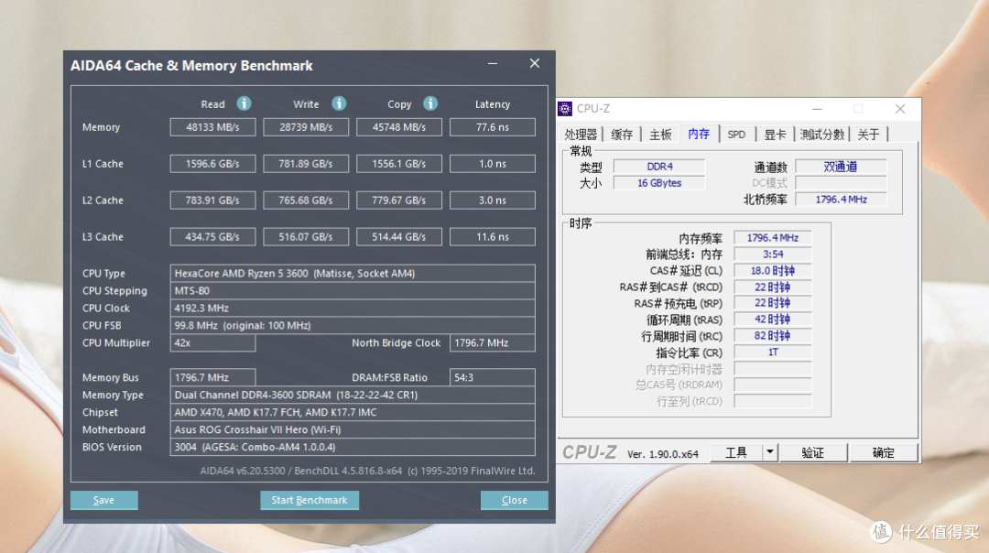
Task: Click the 工具 button in CPU-Z
Action: pos(736,452)
